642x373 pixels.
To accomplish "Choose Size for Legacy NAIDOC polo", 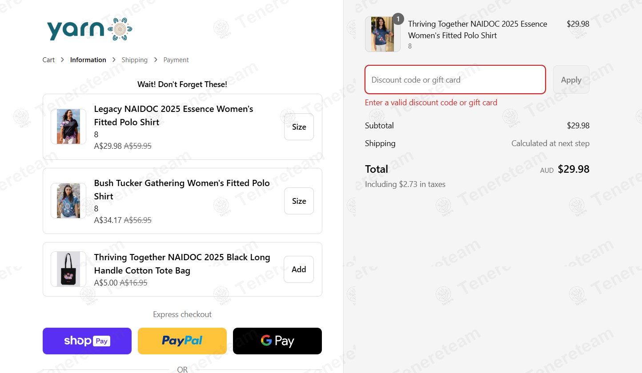I will [299, 127].
